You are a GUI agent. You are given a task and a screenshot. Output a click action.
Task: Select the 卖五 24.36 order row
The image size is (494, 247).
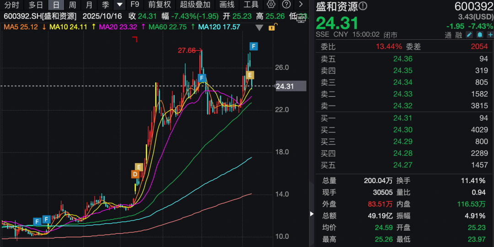(404, 59)
